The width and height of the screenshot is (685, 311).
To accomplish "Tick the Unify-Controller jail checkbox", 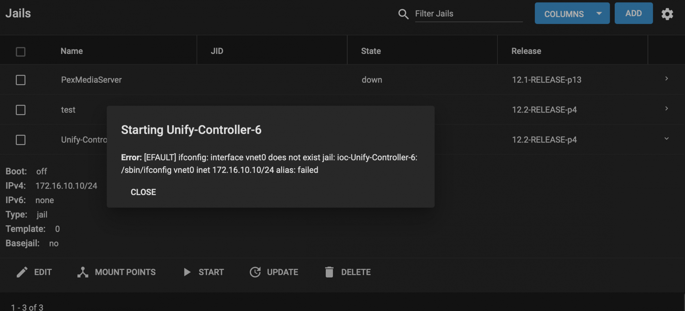I will (21, 140).
